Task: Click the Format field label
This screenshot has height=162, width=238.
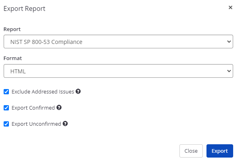Action: tap(13, 58)
